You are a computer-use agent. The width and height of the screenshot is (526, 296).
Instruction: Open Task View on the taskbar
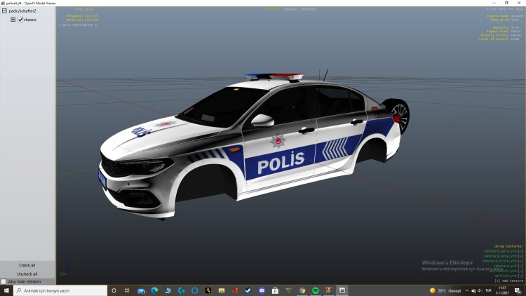(127, 290)
